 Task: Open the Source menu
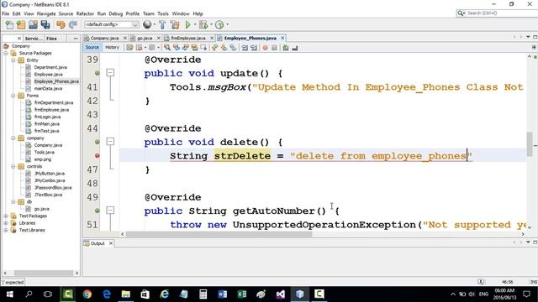coord(66,13)
